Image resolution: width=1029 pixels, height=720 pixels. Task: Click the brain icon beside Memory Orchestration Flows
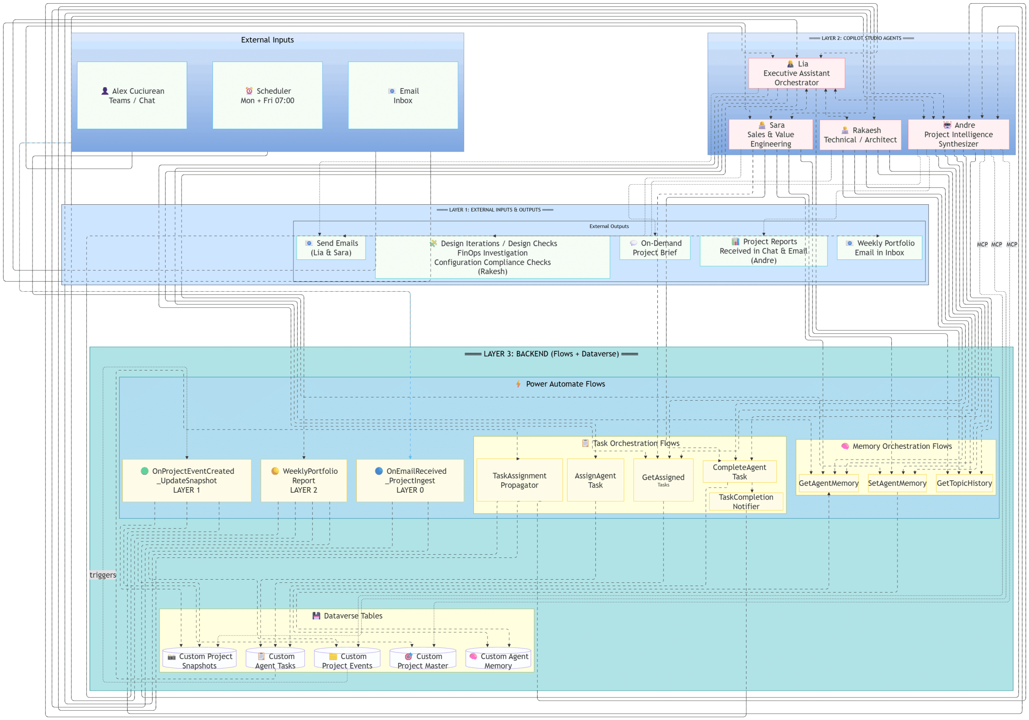click(x=845, y=446)
